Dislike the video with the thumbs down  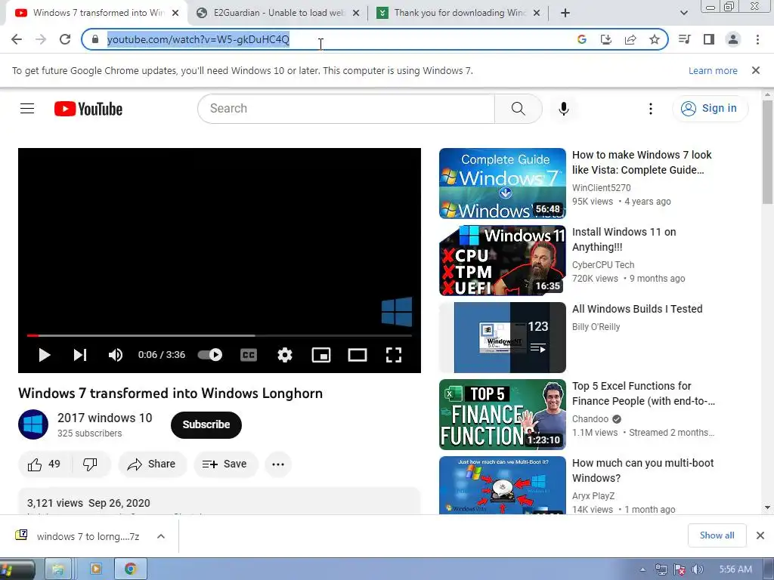click(91, 464)
